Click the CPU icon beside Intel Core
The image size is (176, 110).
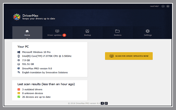click(19, 56)
